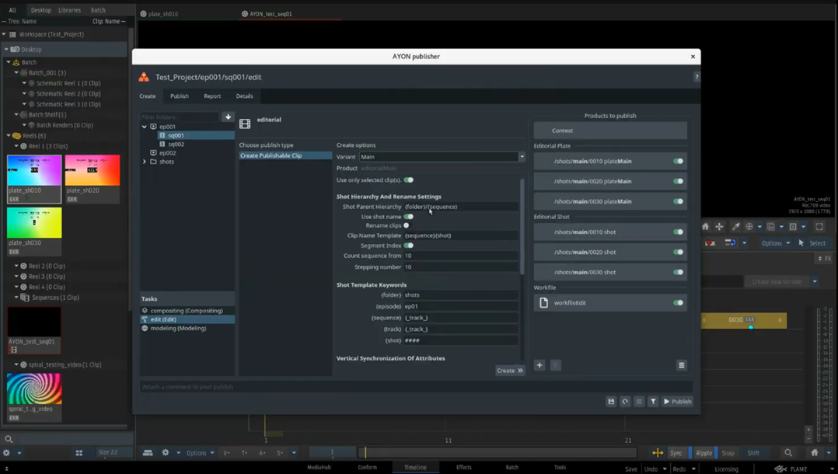Click the magnifier search icon in the media panel
Image resolution: width=838 pixels, height=474 pixels.
(x=9, y=439)
